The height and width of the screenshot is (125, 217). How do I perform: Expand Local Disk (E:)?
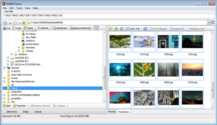8,61
